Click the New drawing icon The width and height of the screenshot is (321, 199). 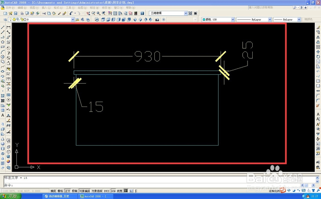[x=5, y=13]
